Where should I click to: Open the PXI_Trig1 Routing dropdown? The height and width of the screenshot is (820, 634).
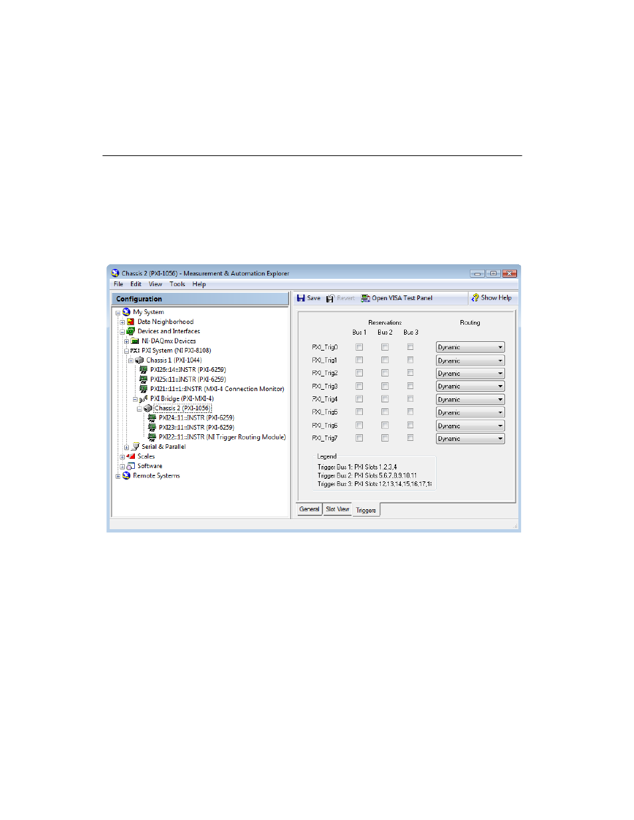[470, 361]
